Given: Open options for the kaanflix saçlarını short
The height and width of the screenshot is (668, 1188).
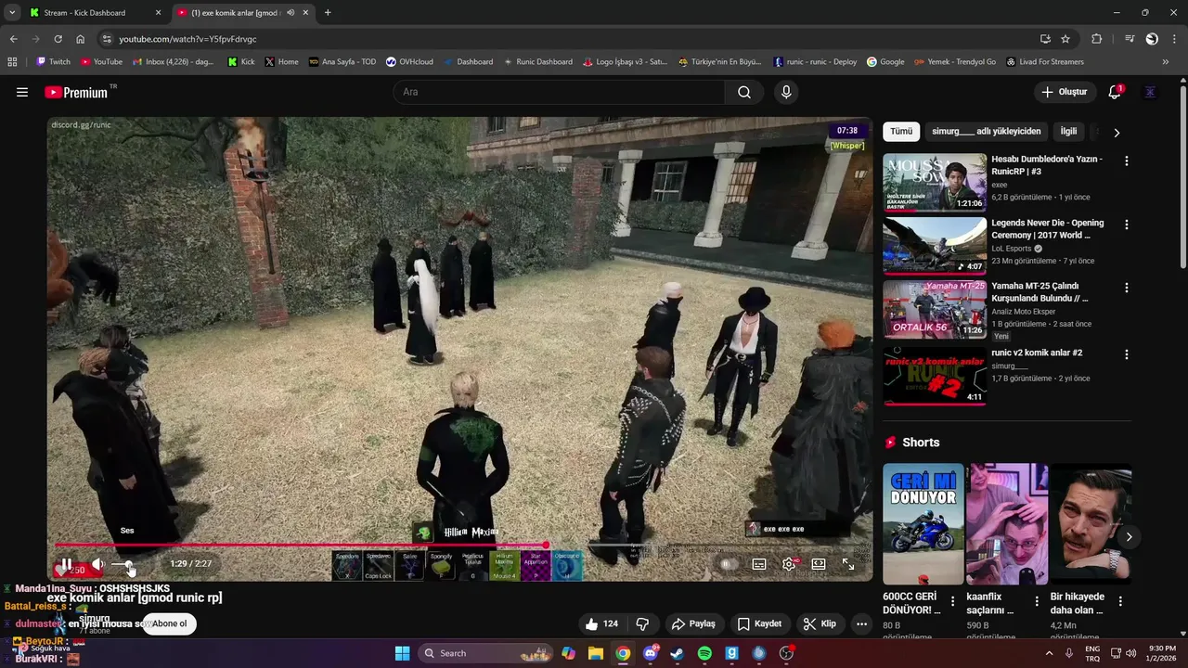Looking at the screenshot, I should 1037,601.
